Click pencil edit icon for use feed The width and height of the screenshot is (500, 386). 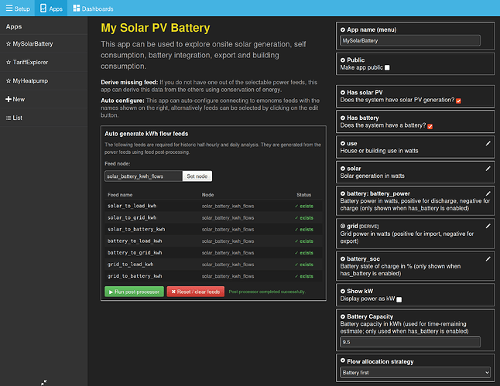pos(488,143)
